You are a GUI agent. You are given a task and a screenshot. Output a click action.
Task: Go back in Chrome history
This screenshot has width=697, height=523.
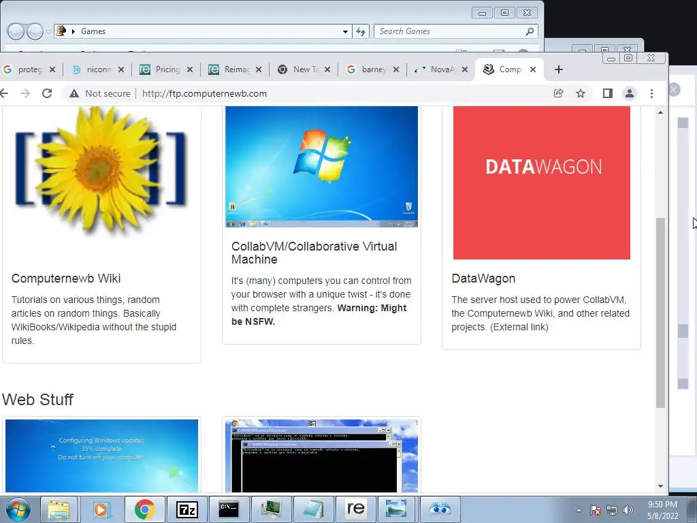[4, 93]
